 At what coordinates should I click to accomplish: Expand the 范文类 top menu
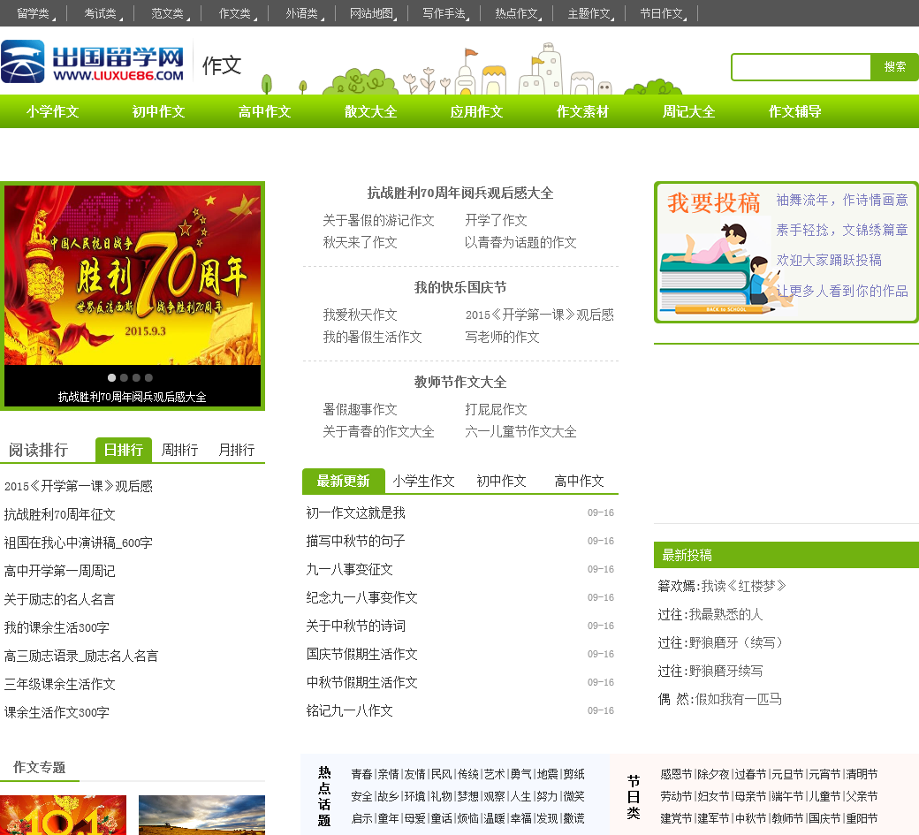168,13
